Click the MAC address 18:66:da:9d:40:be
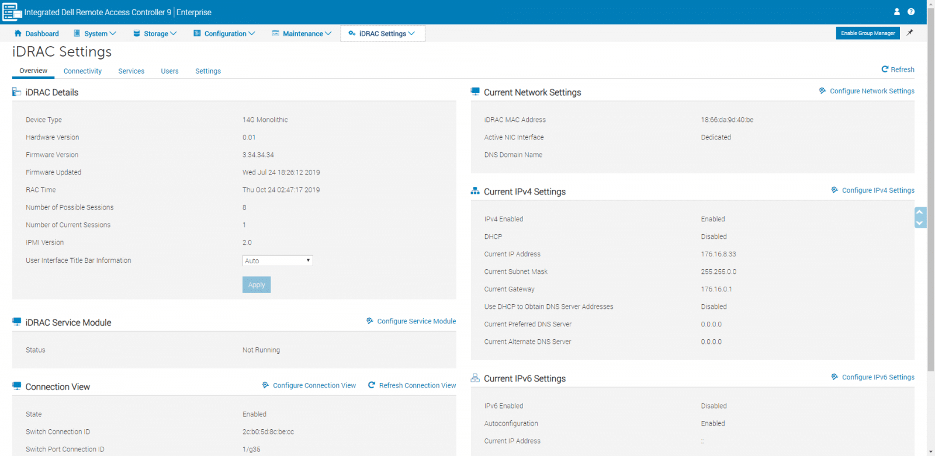The image size is (935, 456). [x=727, y=120]
